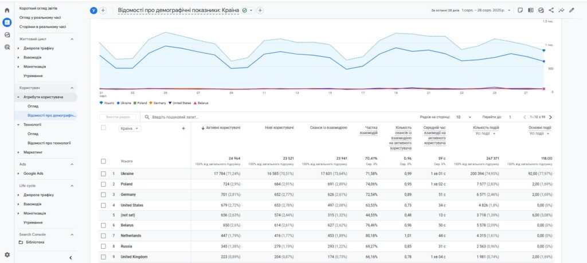Select the Germany row checkbox
Screen dimensions: 587x263
[x=103, y=194]
